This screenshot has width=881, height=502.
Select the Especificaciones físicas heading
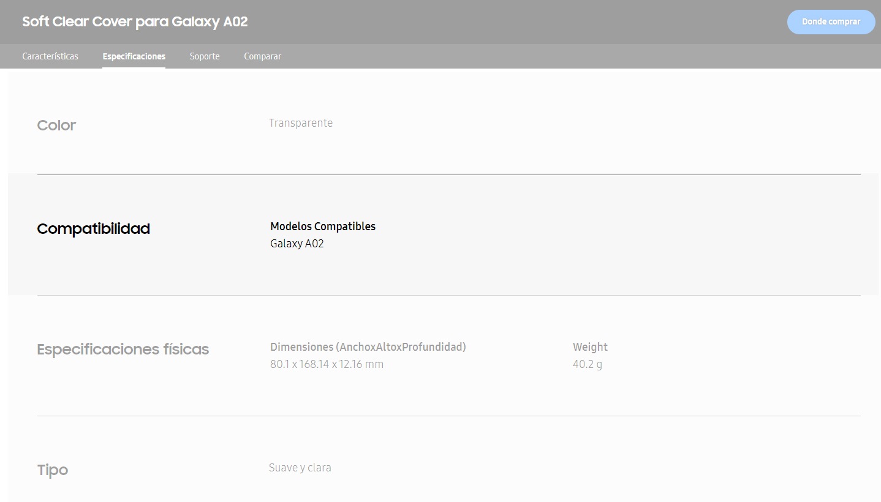[x=123, y=350]
